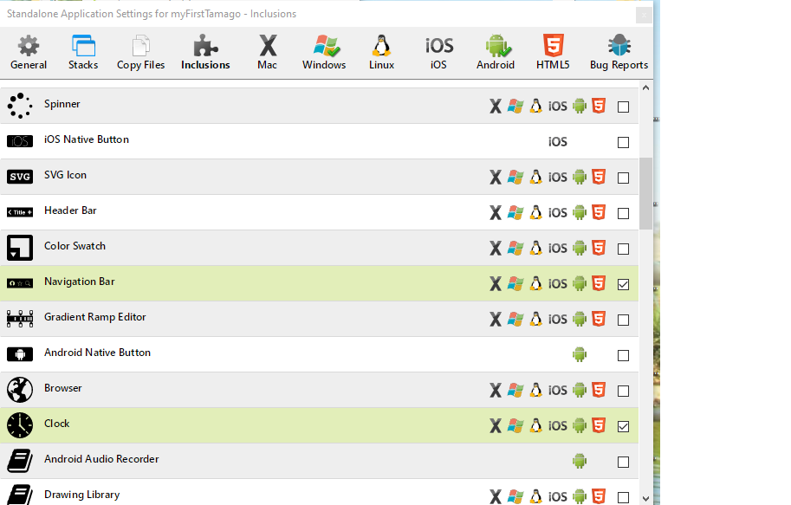Image resolution: width=791 pixels, height=505 pixels.
Task: Click the SVG Icon widget icon
Action: tap(20, 177)
